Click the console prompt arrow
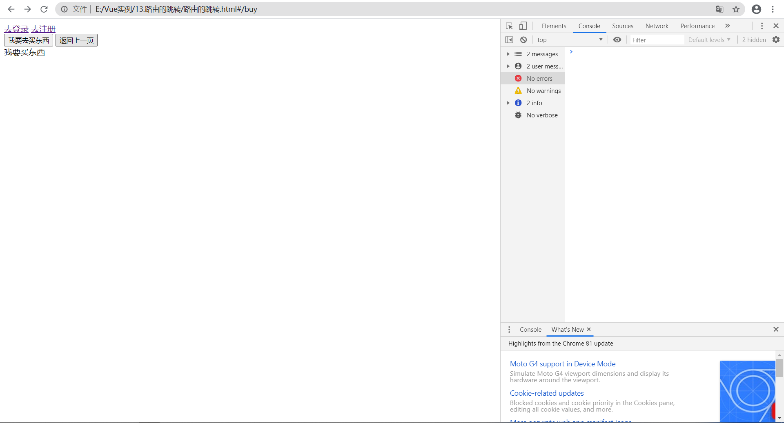The image size is (784, 423). 571,52
